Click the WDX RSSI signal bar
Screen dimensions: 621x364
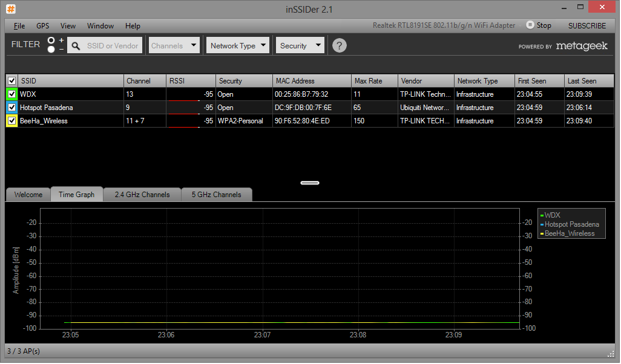tap(184, 100)
